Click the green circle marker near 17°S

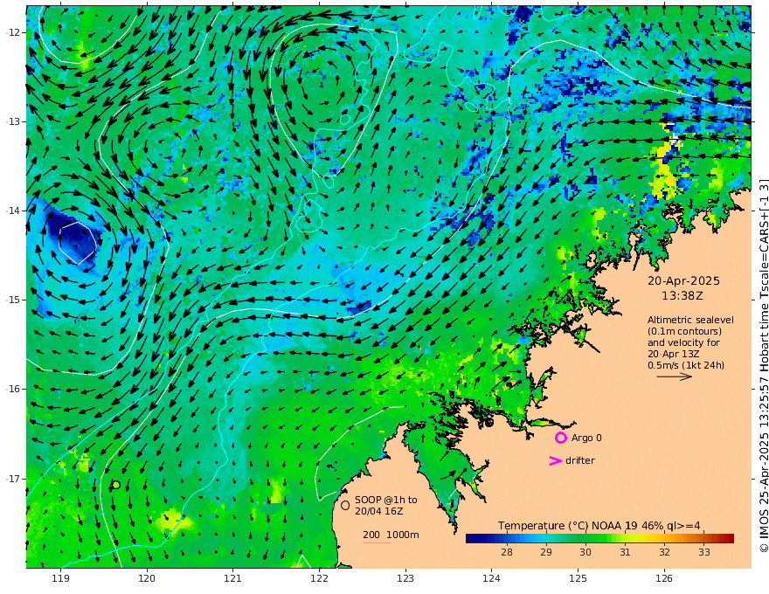click(115, 485)
